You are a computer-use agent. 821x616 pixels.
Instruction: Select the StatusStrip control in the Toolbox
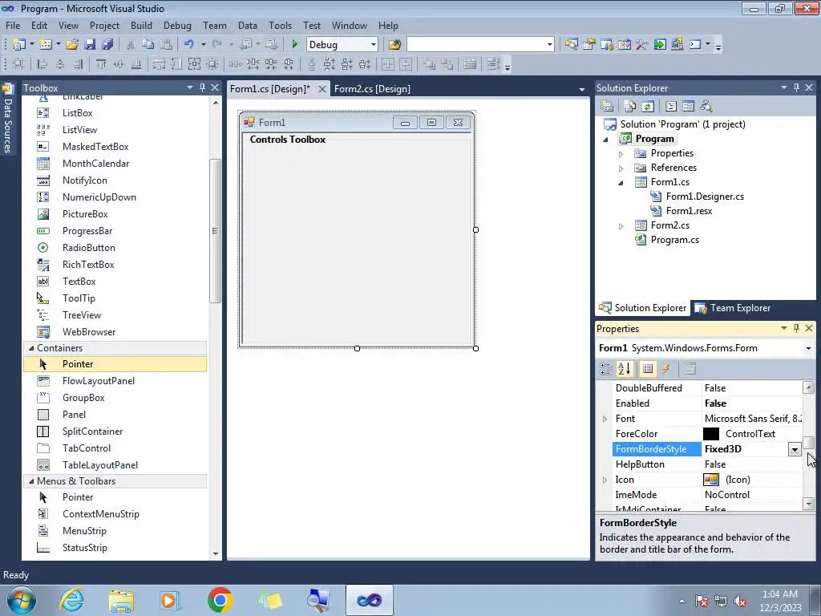pyautogui.click(x=84, y=547)
